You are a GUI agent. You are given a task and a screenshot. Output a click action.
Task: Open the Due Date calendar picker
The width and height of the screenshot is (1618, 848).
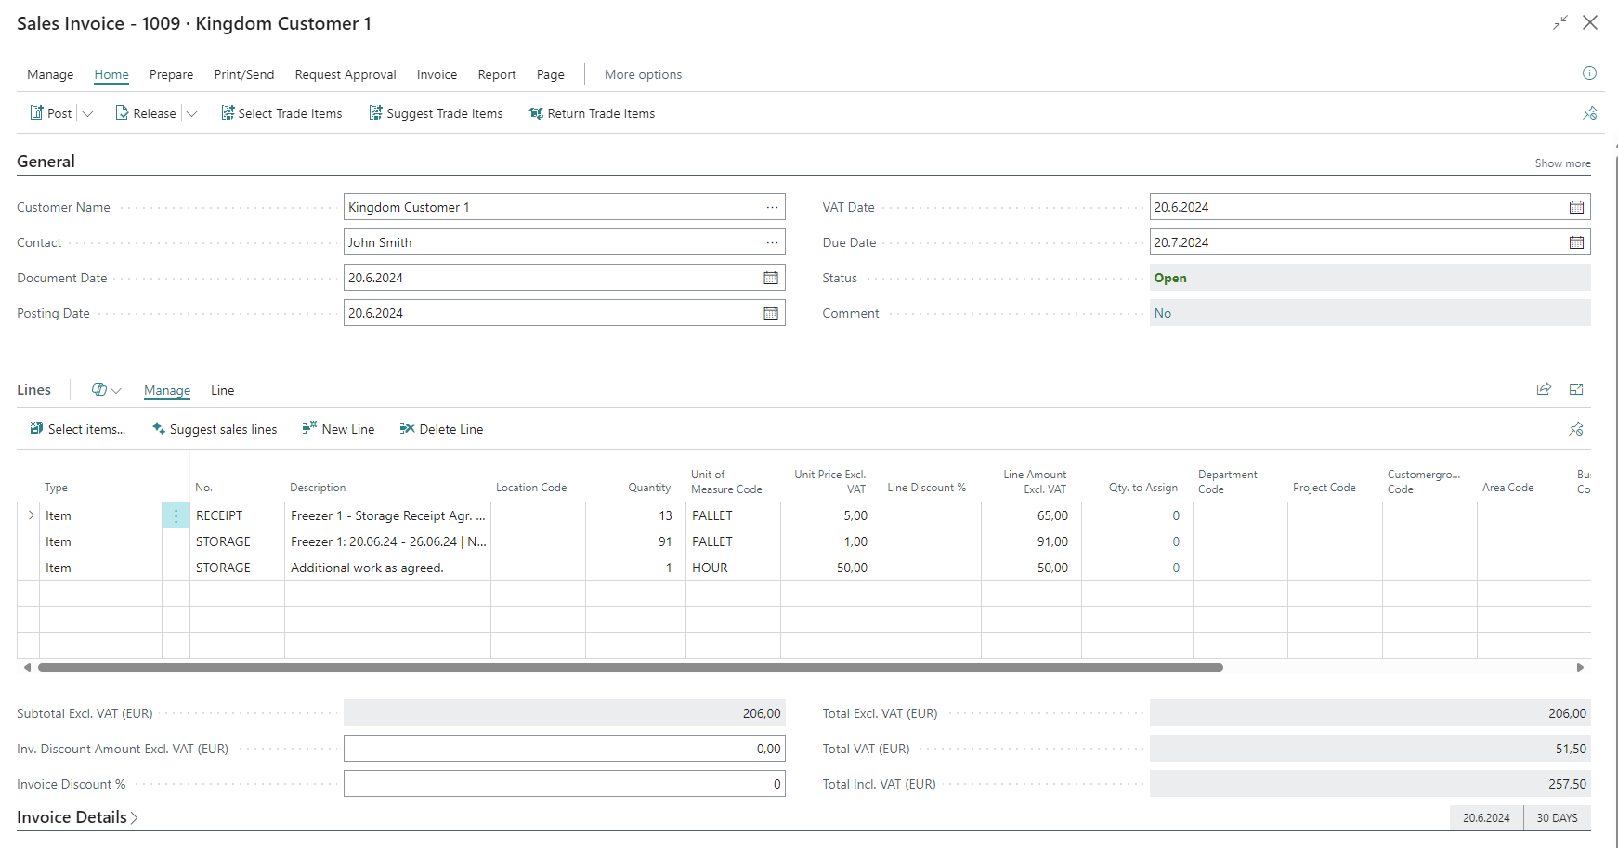click(x=1576, y=242)
